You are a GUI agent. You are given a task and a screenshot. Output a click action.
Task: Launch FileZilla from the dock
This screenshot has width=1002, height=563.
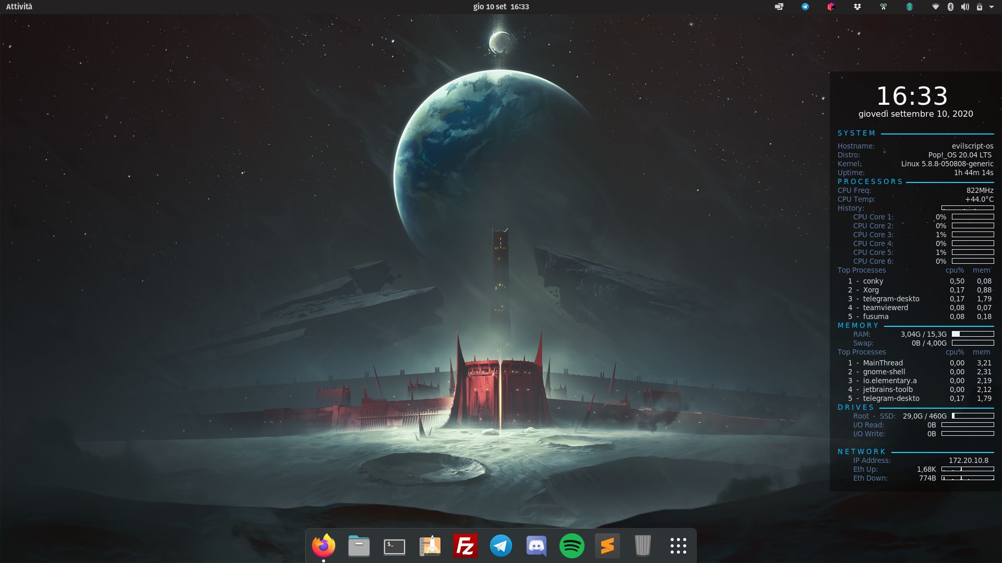pyautogui.click(x=465, y=545)
